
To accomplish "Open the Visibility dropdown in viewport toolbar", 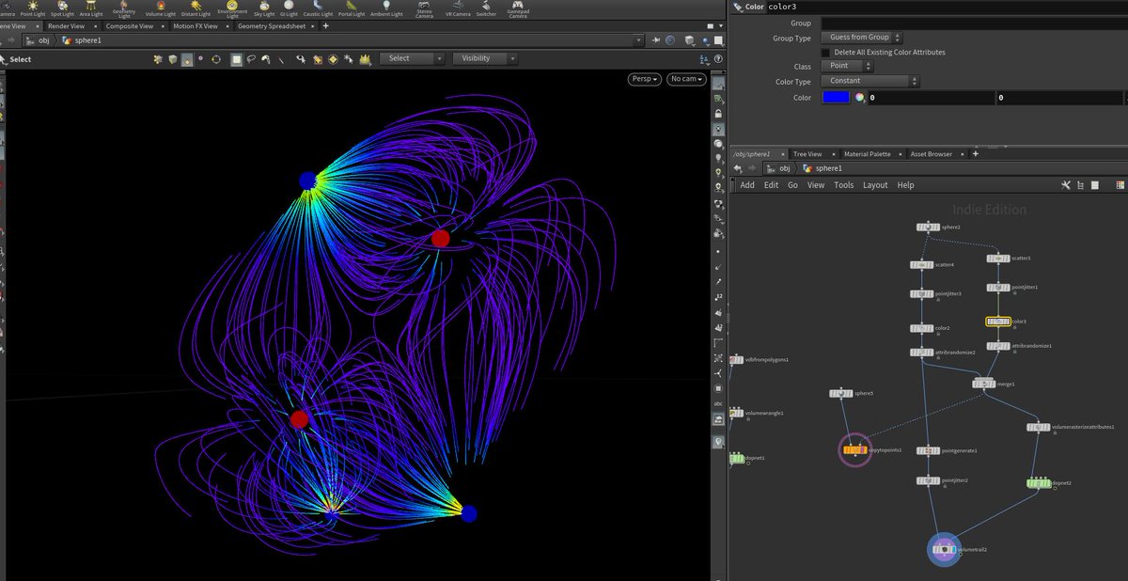I will click(x=484, y=58).
